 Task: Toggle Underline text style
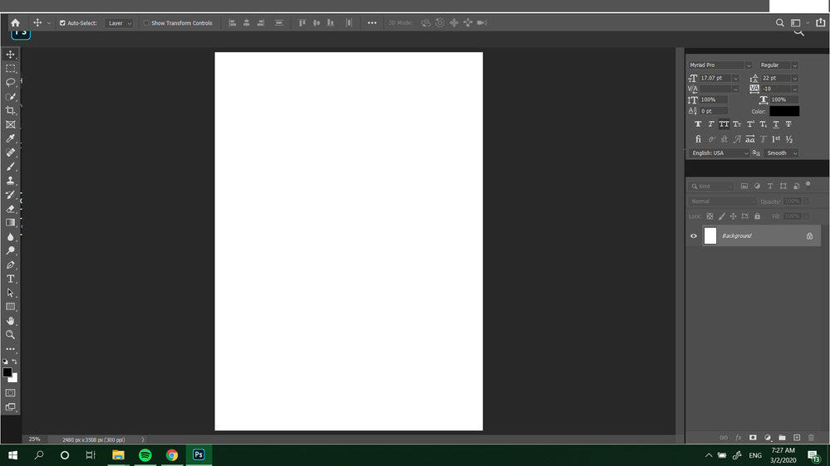(776, 124)
